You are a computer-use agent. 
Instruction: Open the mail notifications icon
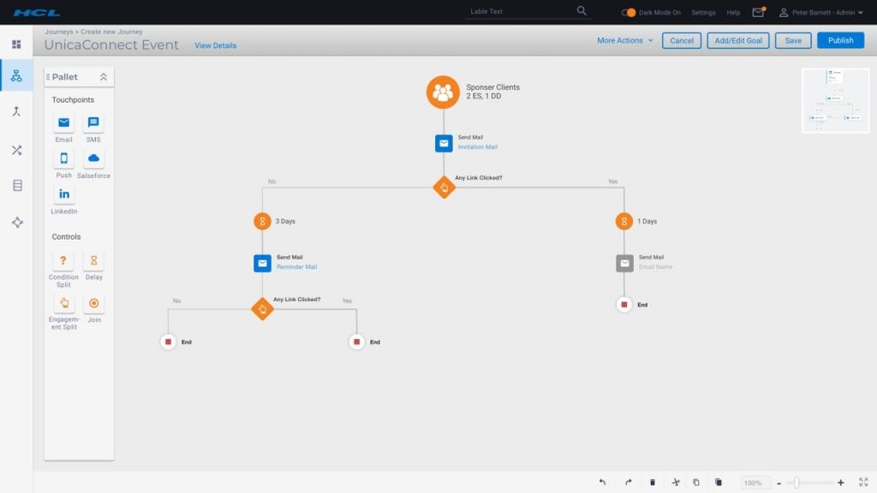[x=759, y=12]
